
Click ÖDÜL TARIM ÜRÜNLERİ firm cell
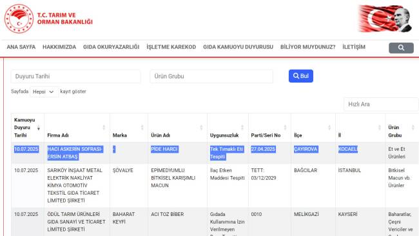(76, 222)
